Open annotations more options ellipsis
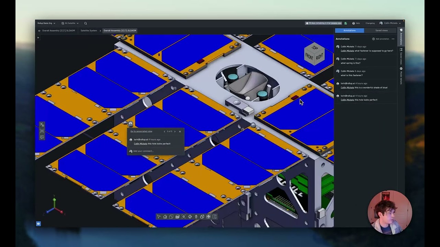Screen dimensions: 440x247 coord(393,39)
